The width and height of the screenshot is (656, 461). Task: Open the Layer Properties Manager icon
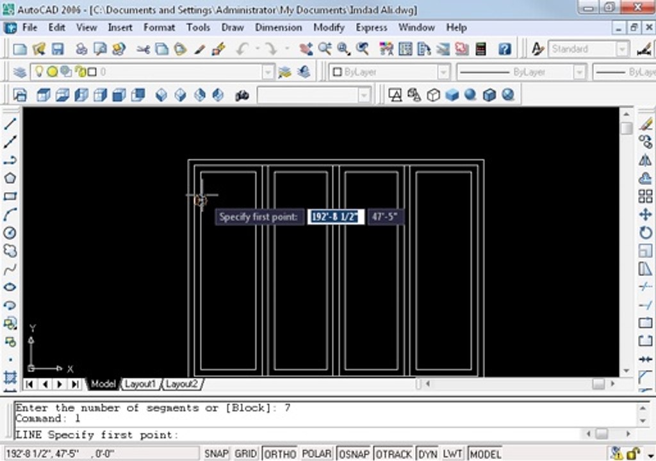pos(20,72)
